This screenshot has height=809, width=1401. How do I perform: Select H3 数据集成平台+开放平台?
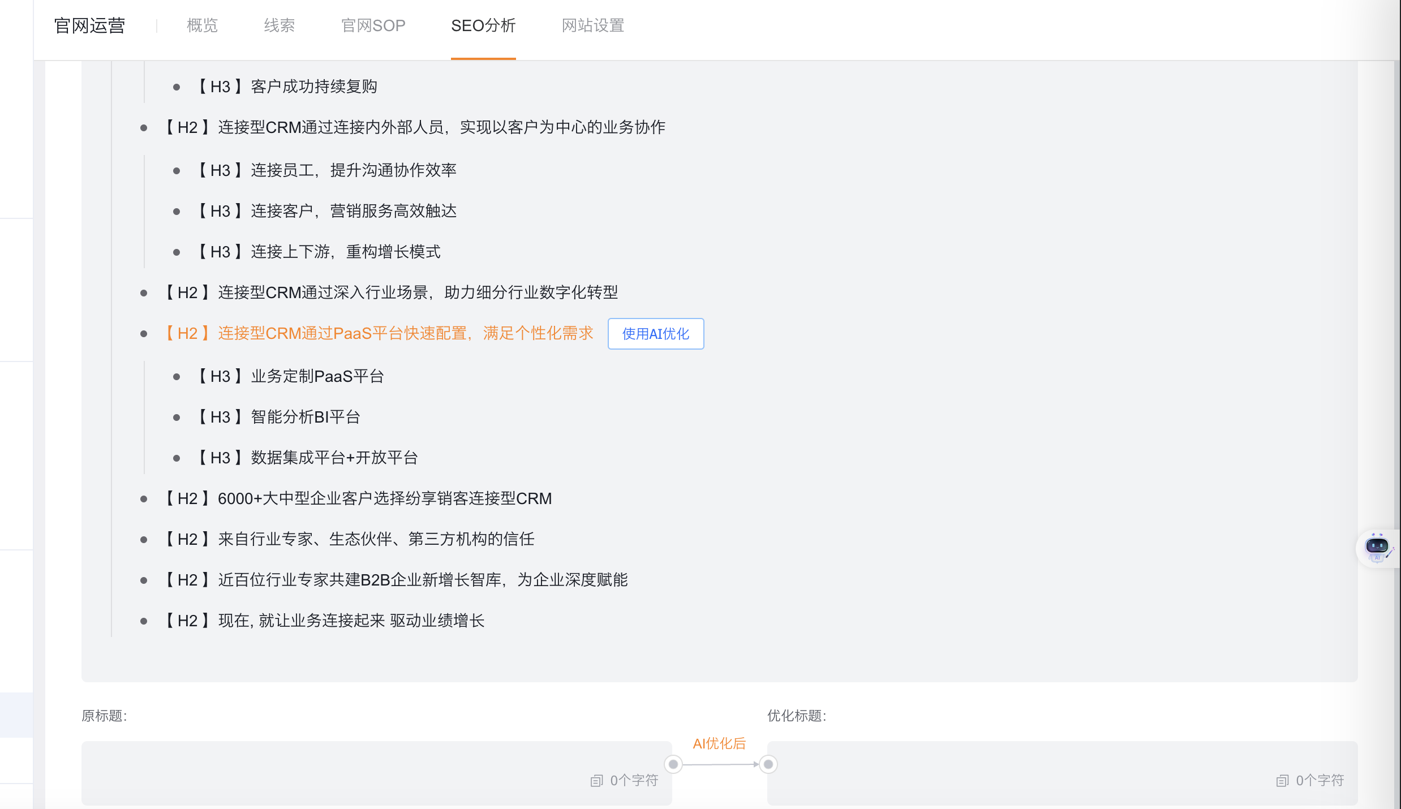(x=307, y=458)
